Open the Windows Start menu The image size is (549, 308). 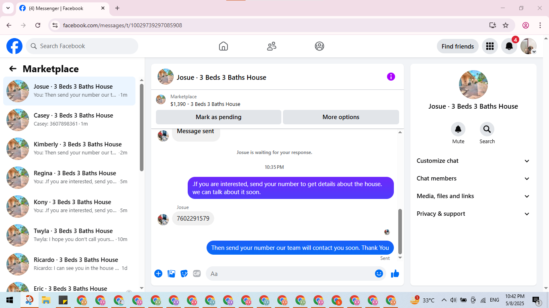pos(10,300)
